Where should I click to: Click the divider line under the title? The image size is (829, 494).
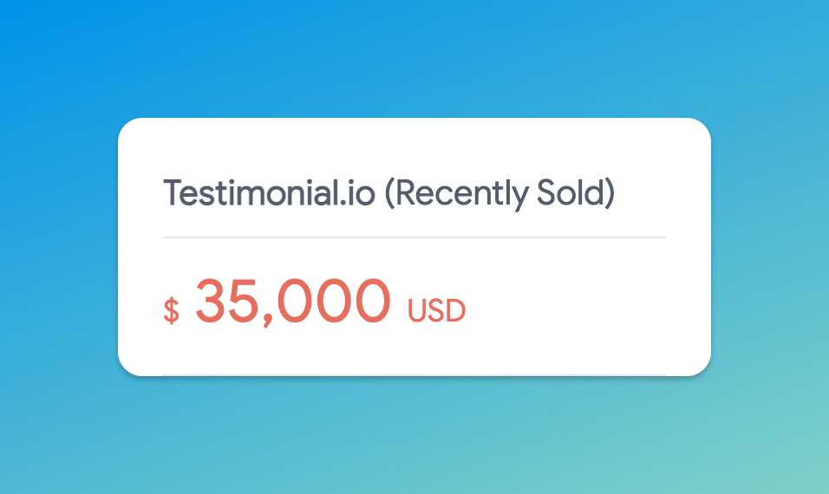[x=414, y=237]
